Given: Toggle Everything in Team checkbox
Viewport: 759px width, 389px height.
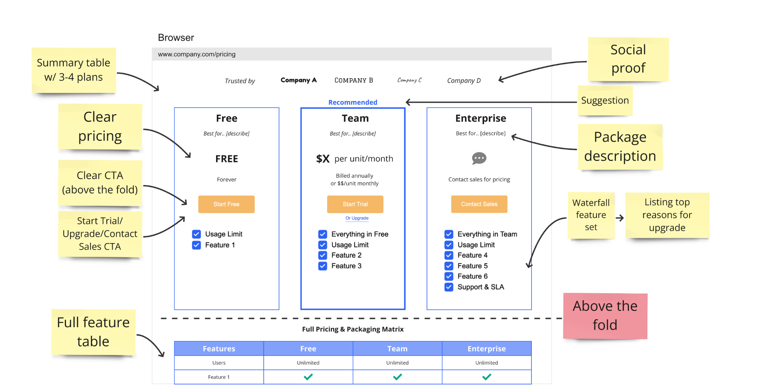Looking at the screenshot, I should click(449, 234).
